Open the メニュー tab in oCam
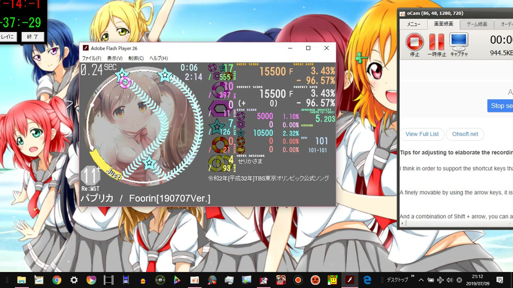The image size is (513, 288). pyautogui.click(x=414, y=24)
